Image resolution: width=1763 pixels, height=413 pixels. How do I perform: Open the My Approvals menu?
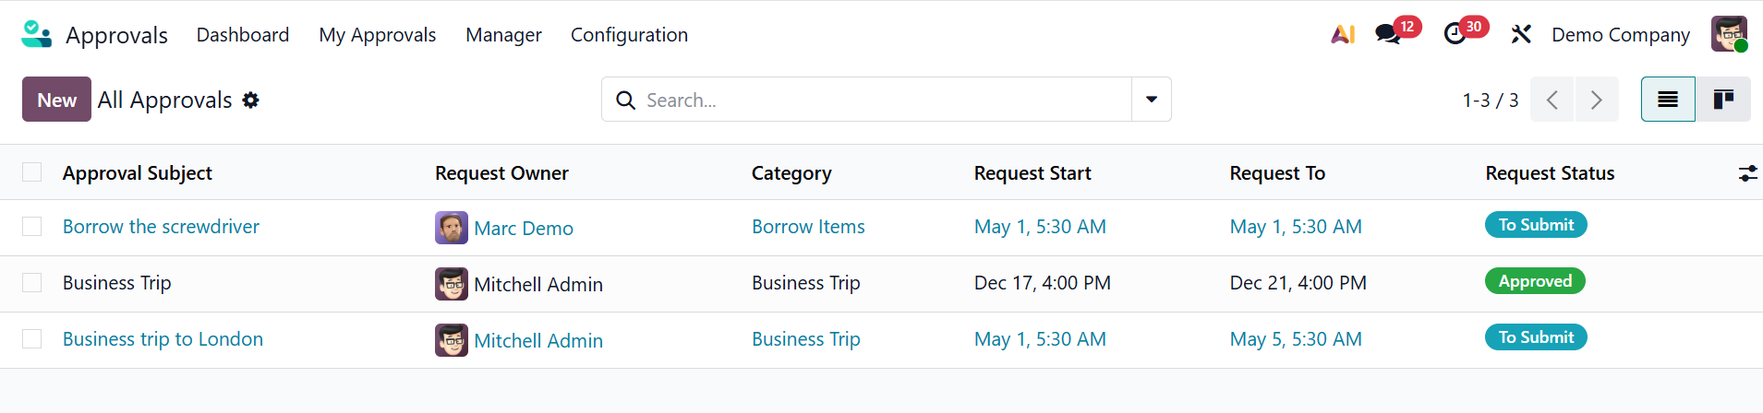(x=377, y=35)
